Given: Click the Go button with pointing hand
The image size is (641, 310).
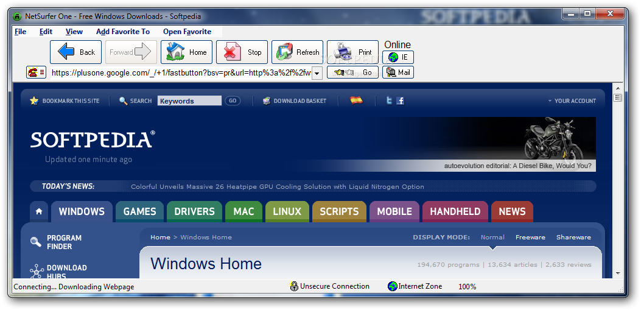Looking at the screenshot, I should tap(352, 72).
